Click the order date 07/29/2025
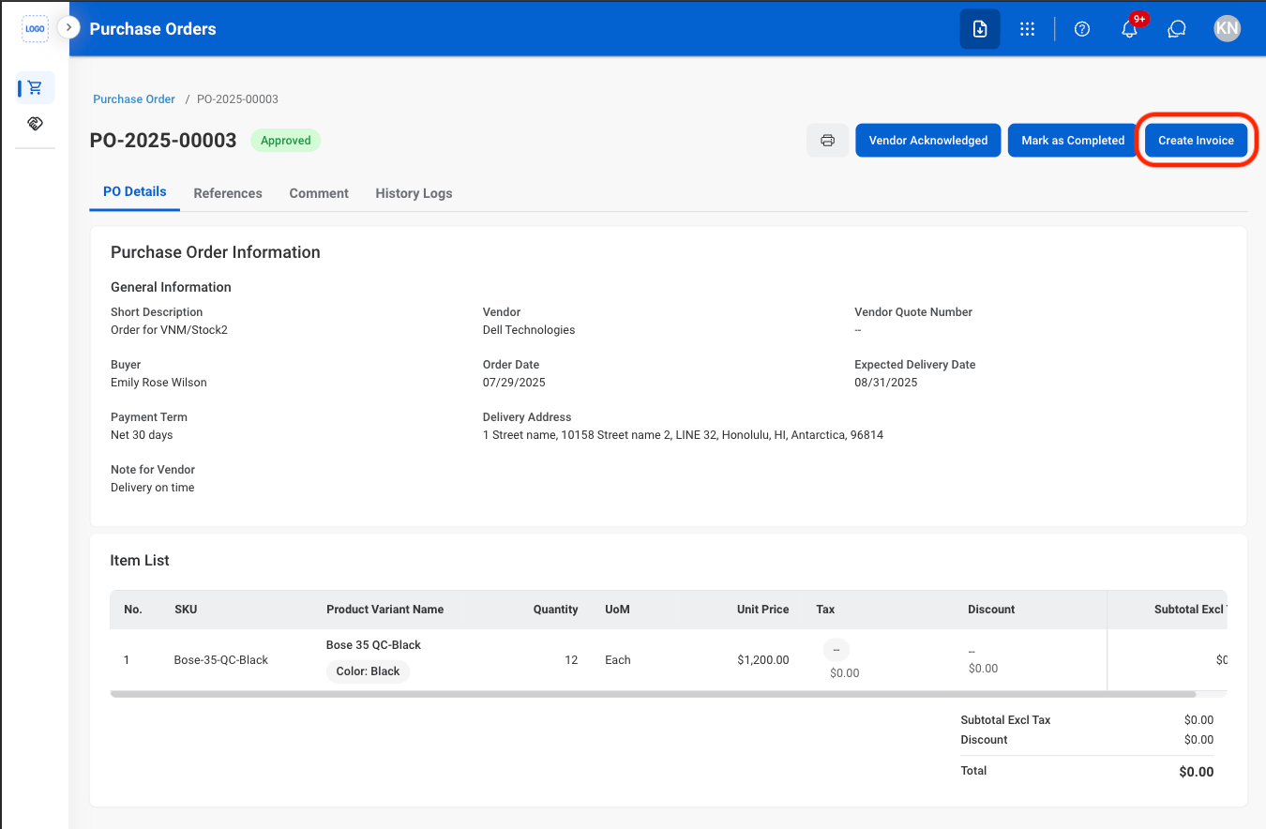The height and width of the screenshot is (829, 1266). pos(514,383)
